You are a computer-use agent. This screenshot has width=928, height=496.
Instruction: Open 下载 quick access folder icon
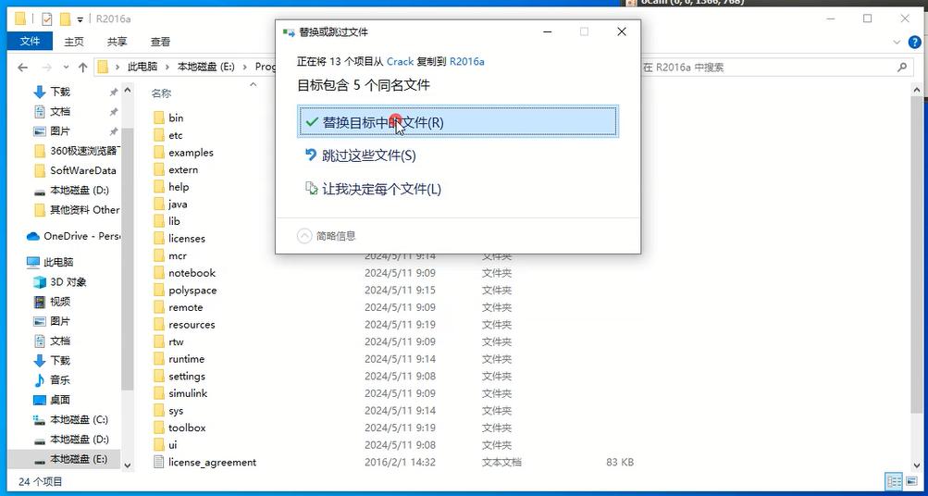point(40,92)
